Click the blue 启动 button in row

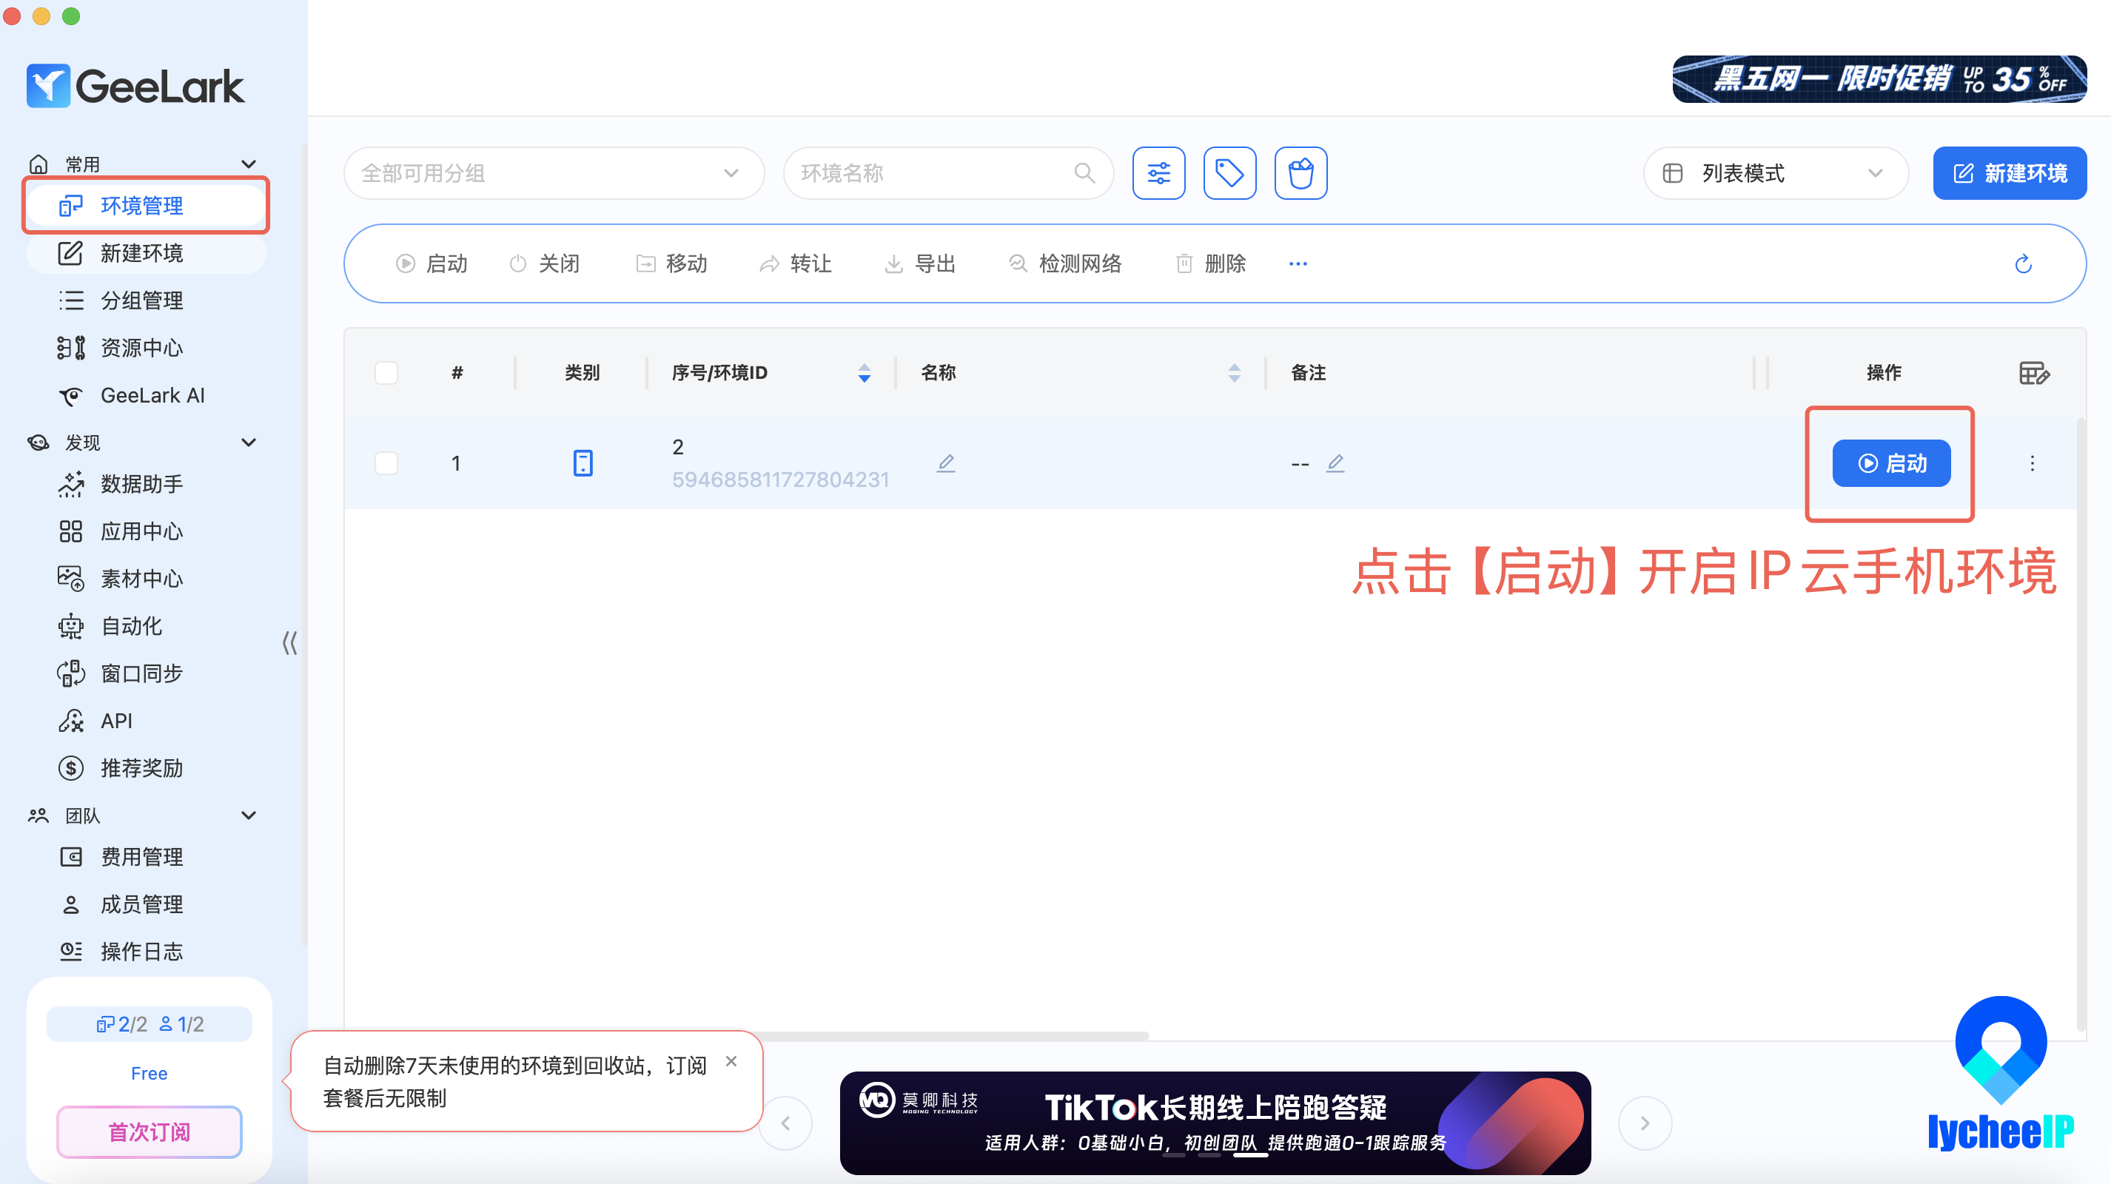[x=1890, y=463]
